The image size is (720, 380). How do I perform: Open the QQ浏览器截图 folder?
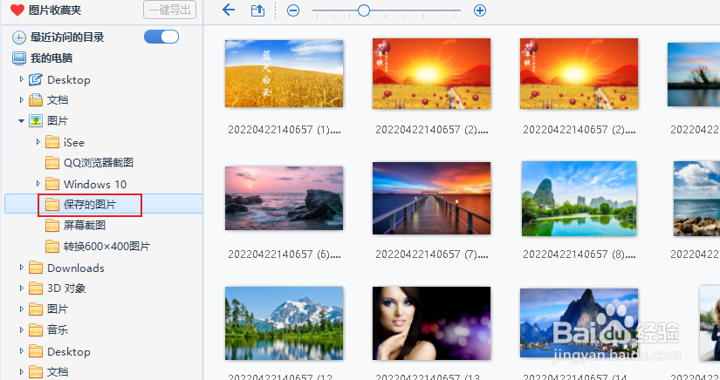[99, 163]
